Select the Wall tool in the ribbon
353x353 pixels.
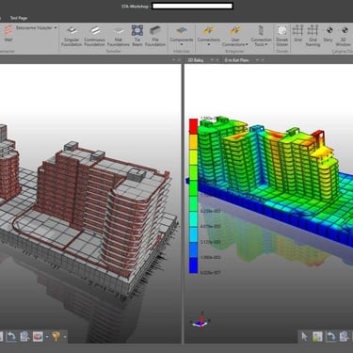(8, 34)
